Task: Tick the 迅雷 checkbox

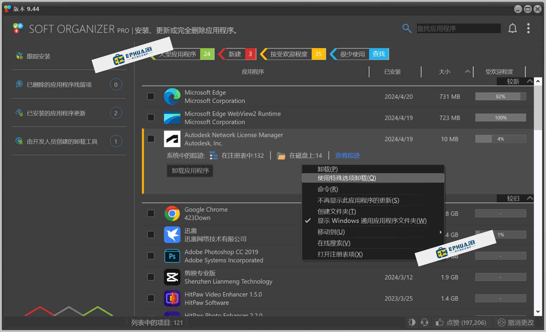Action: pos(151,234)
